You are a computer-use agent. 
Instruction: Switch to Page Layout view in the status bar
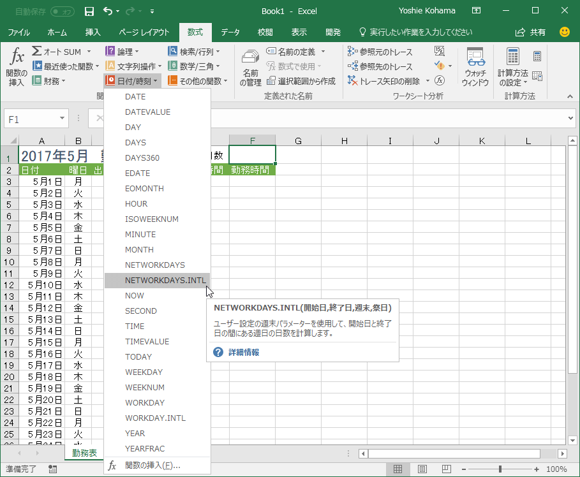click(x=422, y=469)
